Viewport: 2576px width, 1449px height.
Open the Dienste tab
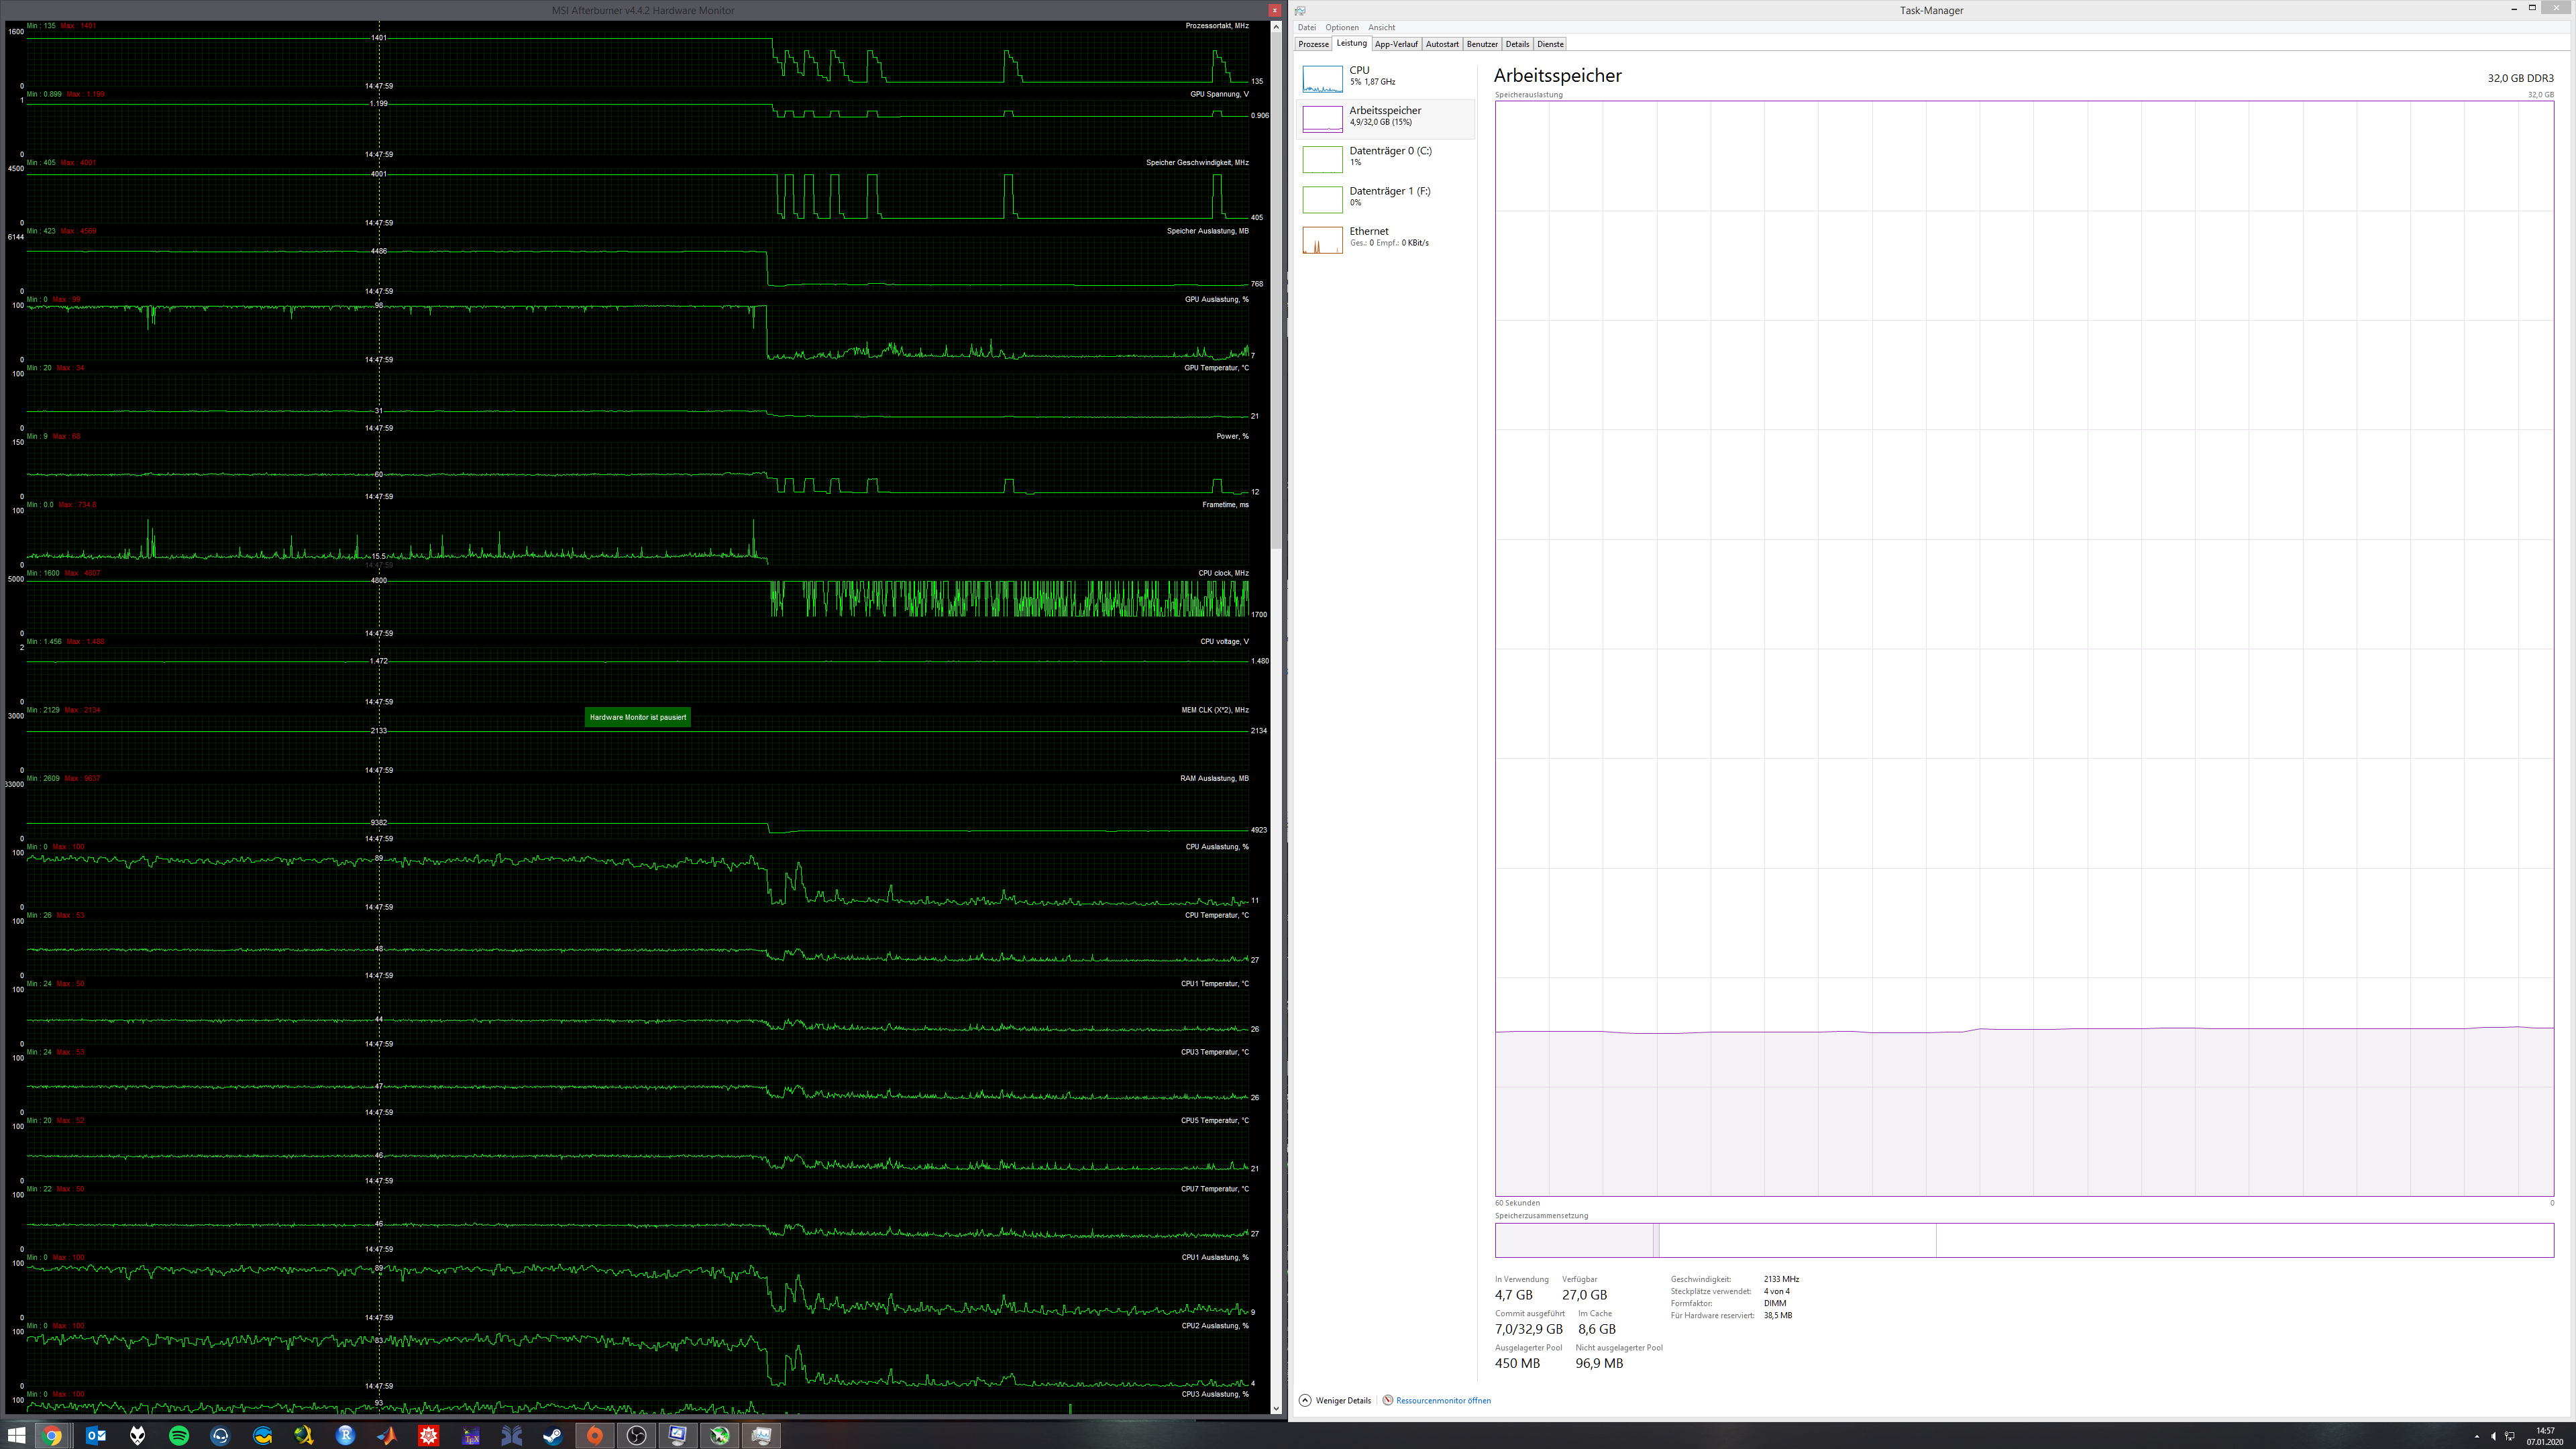pos(1550,44)
